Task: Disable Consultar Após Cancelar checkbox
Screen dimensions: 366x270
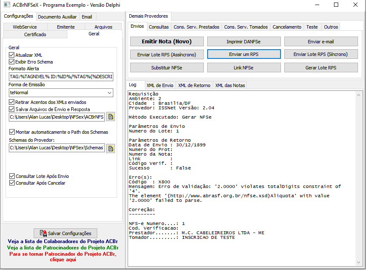Action: point(12,183)
